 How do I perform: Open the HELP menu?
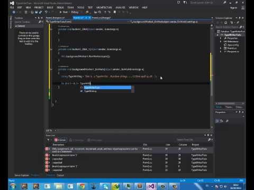pos(144,7)
